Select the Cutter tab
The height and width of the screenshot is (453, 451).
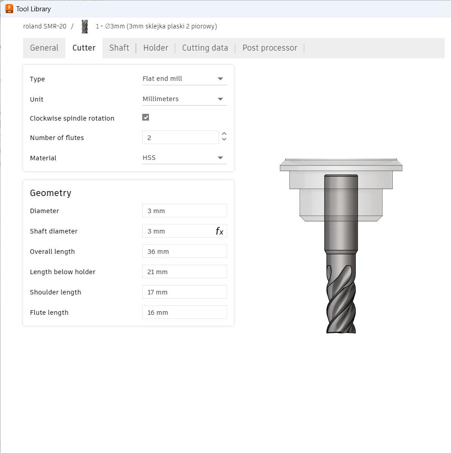point(84,48)
